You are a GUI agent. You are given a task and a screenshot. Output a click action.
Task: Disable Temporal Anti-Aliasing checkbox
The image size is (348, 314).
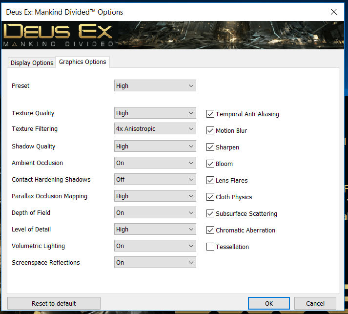coord(210,114)
